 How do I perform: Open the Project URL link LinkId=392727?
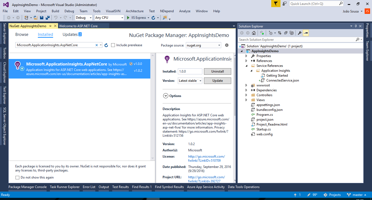point(206,179)
